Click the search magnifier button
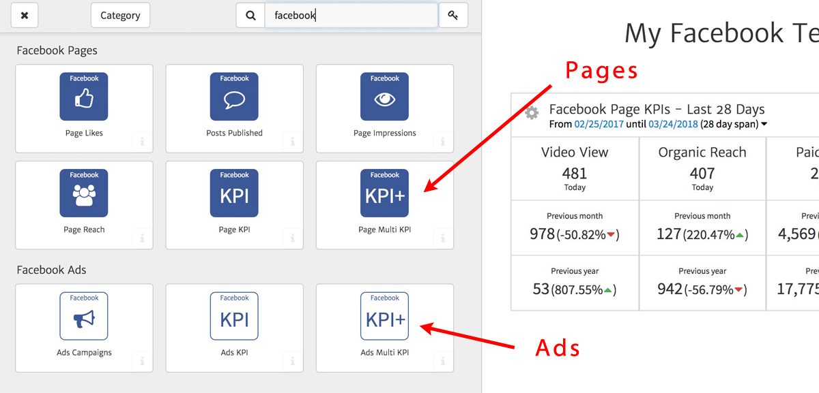Viewport: 819px width, 393px height. [250, 15]
